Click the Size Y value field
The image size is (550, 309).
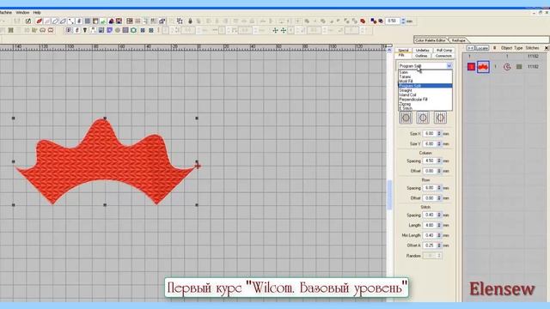point(430,144)
